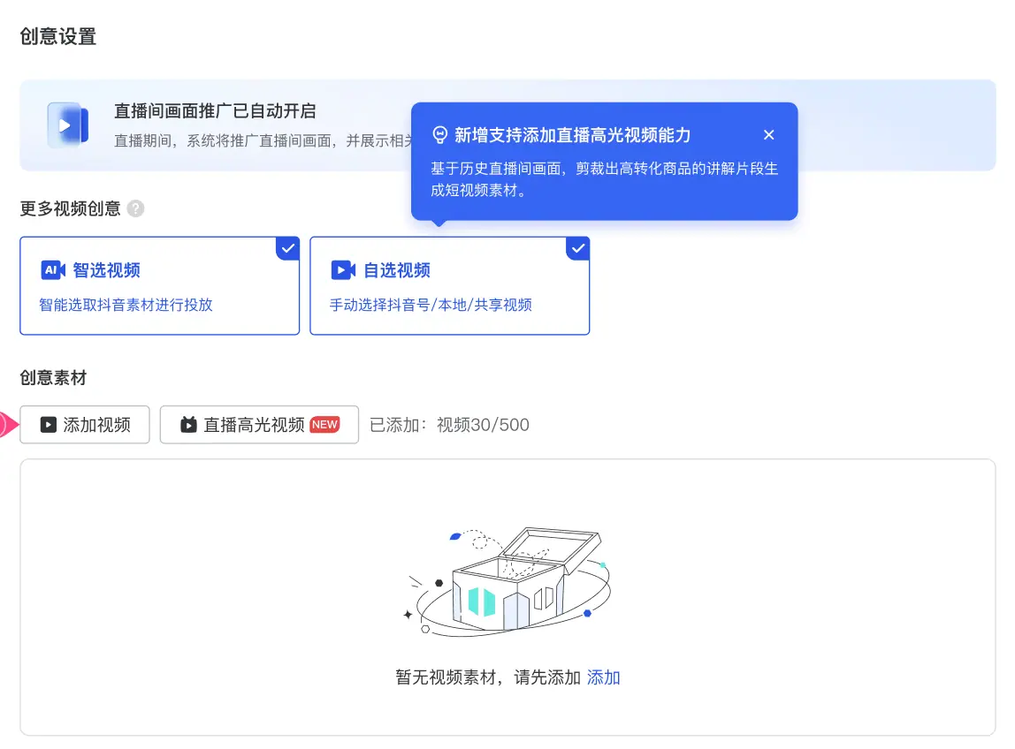Click the help icon beside 更多视频创意

(x=135, y=208)
